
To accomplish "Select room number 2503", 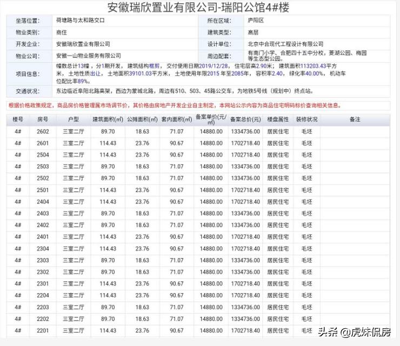I will 43,167.
